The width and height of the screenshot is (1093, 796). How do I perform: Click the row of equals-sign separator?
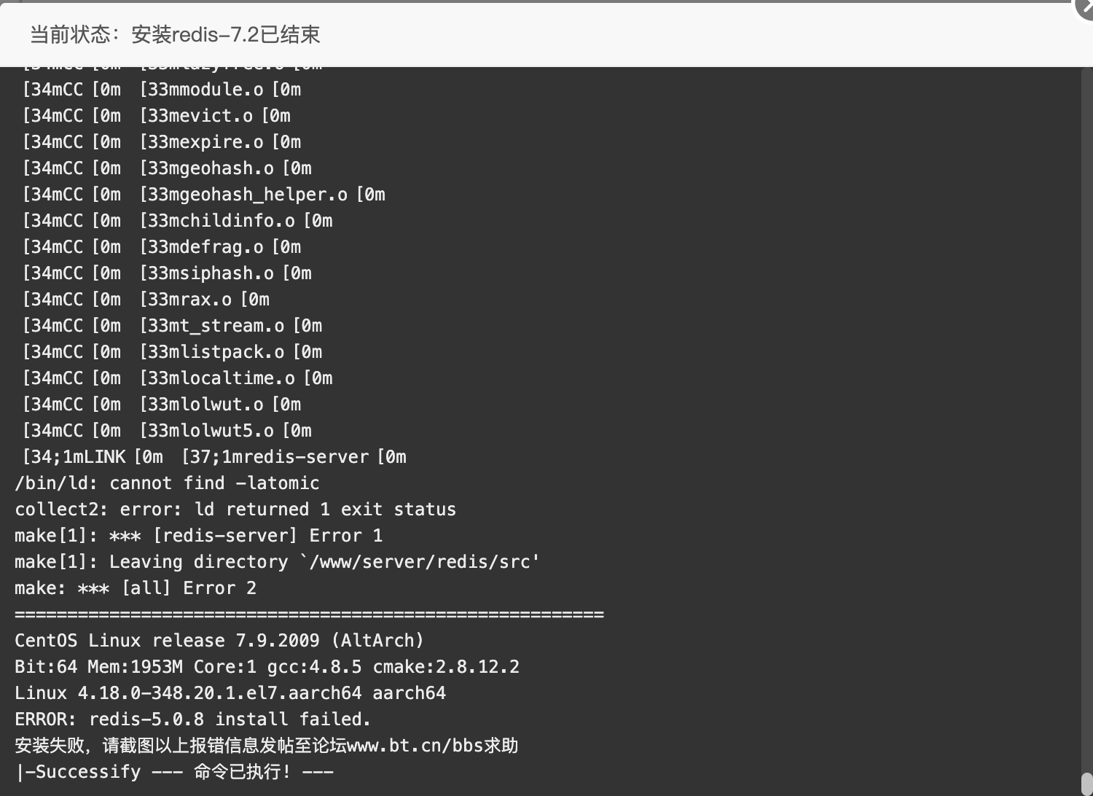(x=309, y=614)
